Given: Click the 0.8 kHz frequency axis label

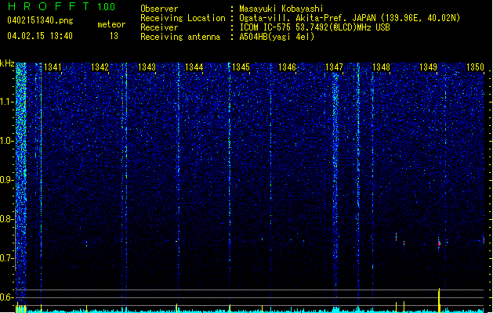Looking at the screenshot, I should tap(7, 219).
